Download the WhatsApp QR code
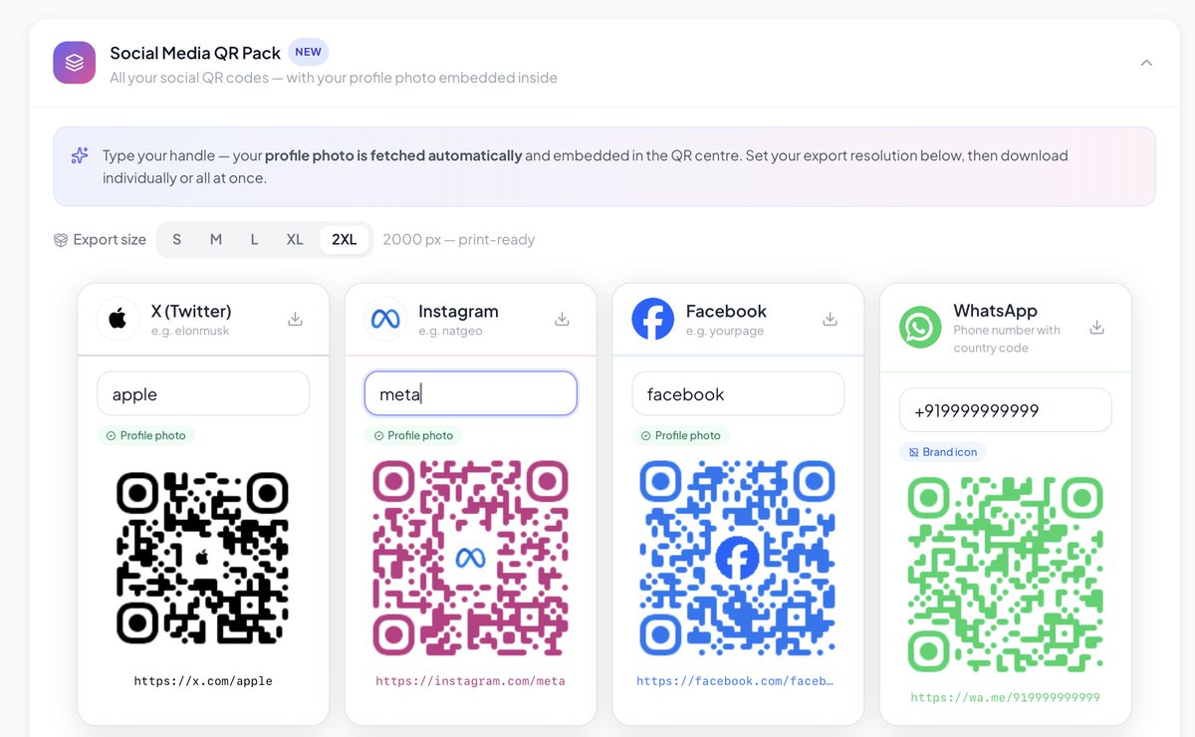This screenshot has height=737, width=1195. 1096,327
